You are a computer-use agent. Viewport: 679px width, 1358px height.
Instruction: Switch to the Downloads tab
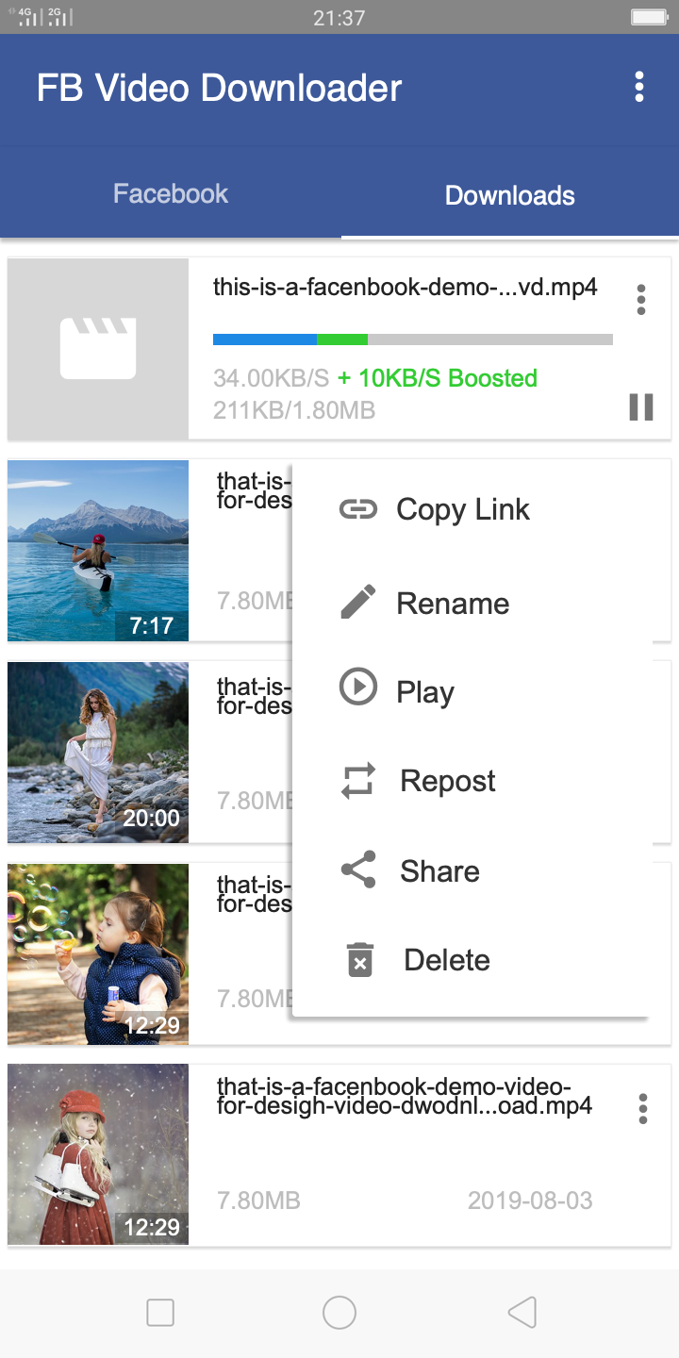(x=510, y=195)
